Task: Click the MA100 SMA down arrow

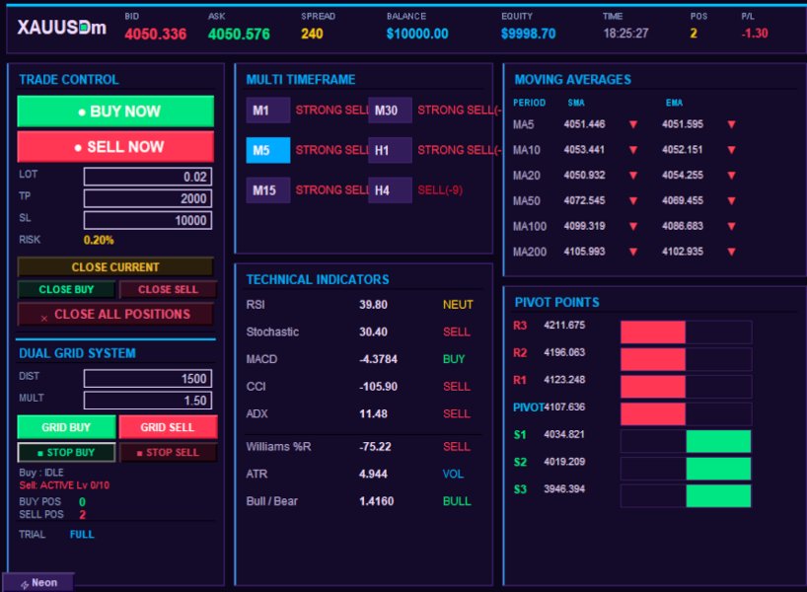Action: (633, 226)
